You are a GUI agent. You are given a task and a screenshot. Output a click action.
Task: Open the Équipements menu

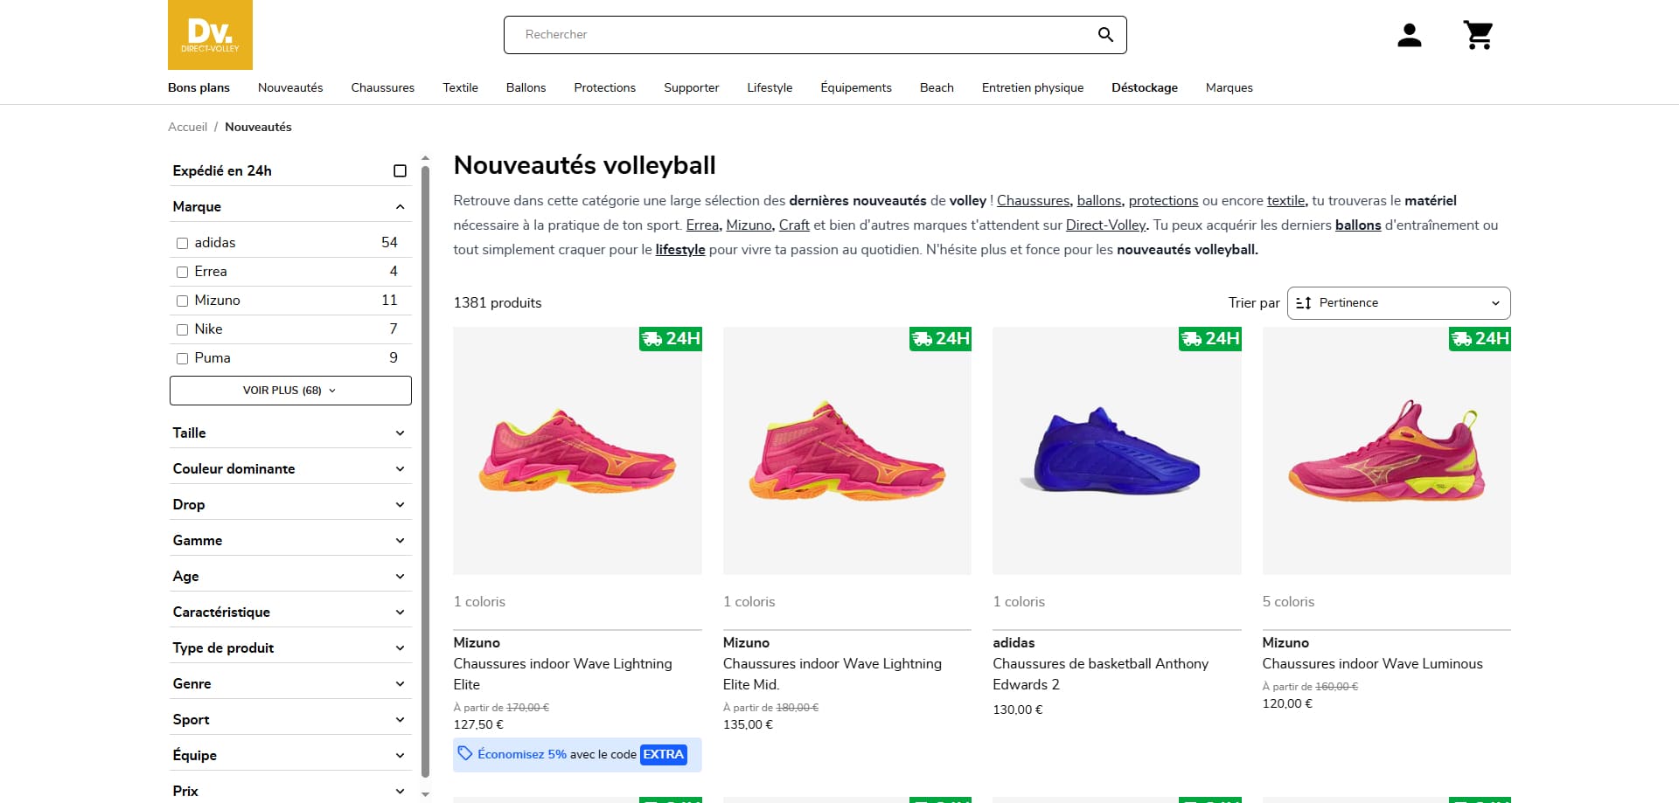(x=856, y=87)
